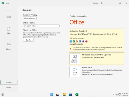
Task: Go to the Home backstage page
Action: (9, 14)
